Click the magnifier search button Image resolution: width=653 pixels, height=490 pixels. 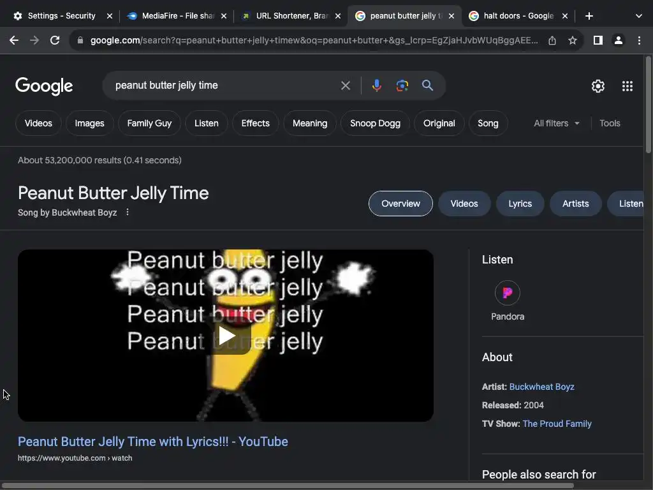427,85
